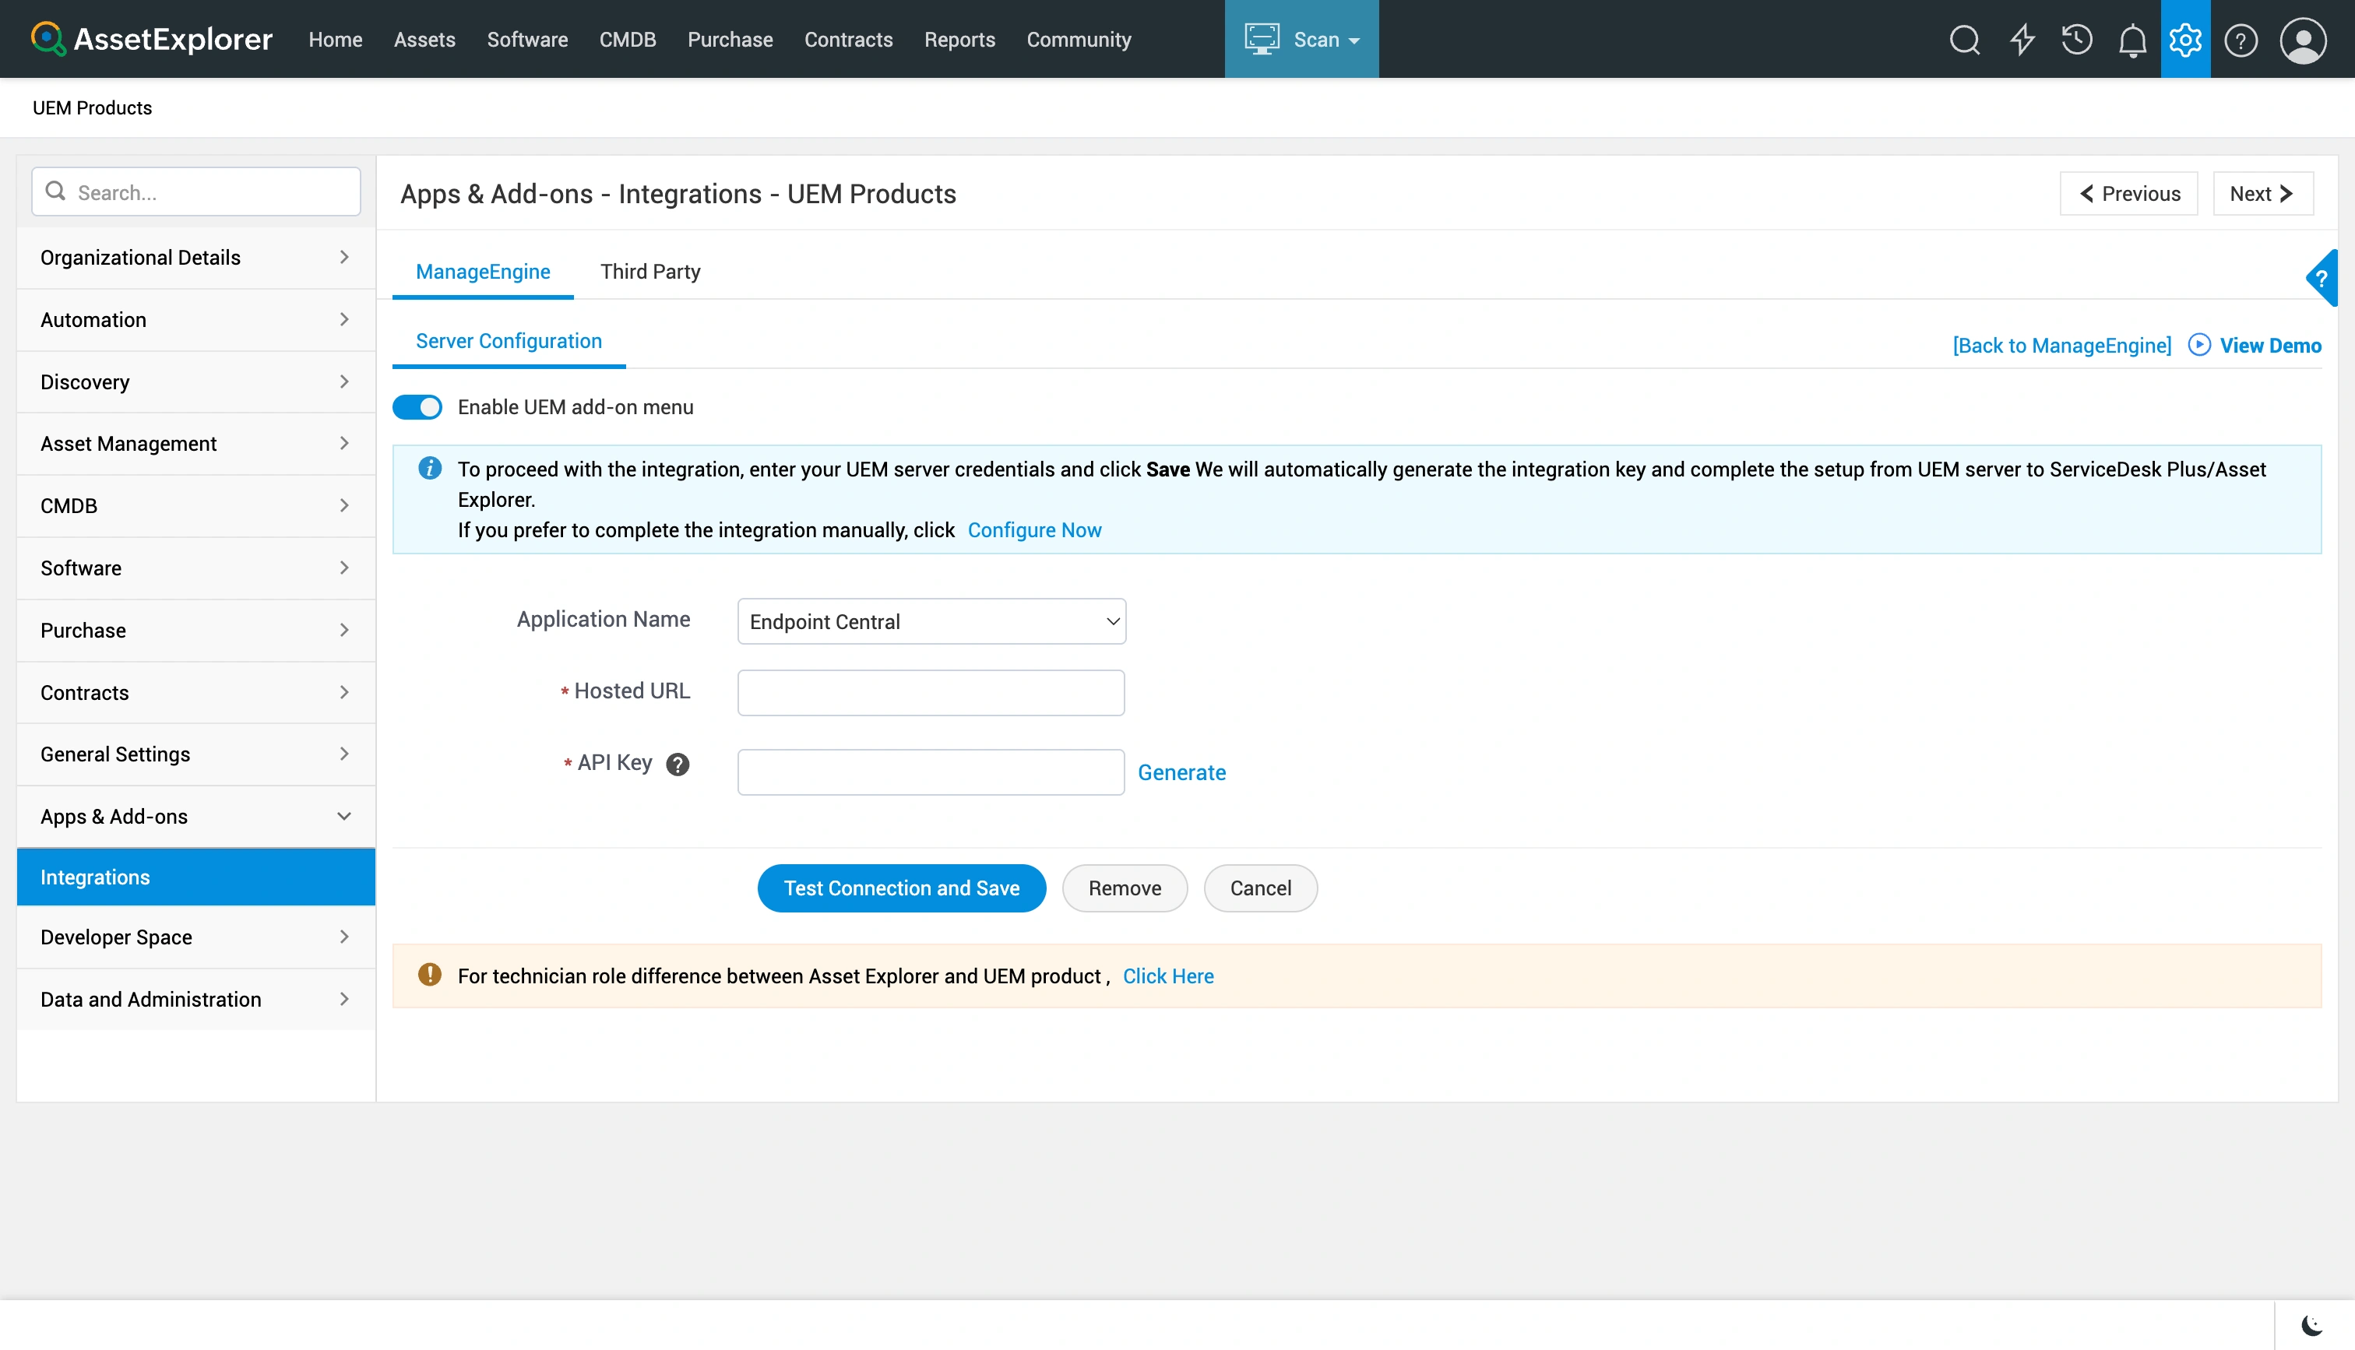Expand Contracts sidebar section
Image resolution: width=2355 pixels, height=1350 pixels.
tap(195, 691)
